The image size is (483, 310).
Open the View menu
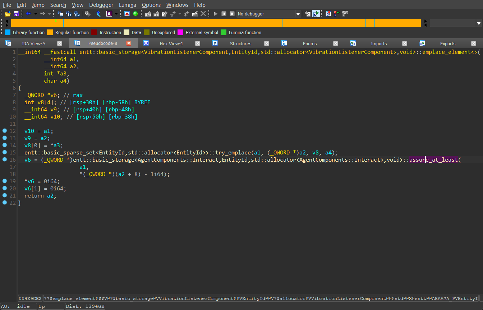point(78,5)
